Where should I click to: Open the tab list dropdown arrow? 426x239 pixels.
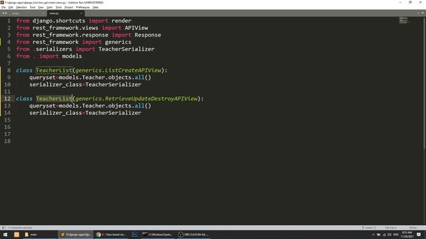423,13
